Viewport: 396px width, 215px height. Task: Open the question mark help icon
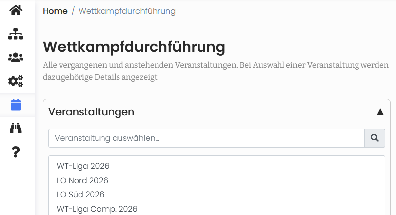click(16, 152)
